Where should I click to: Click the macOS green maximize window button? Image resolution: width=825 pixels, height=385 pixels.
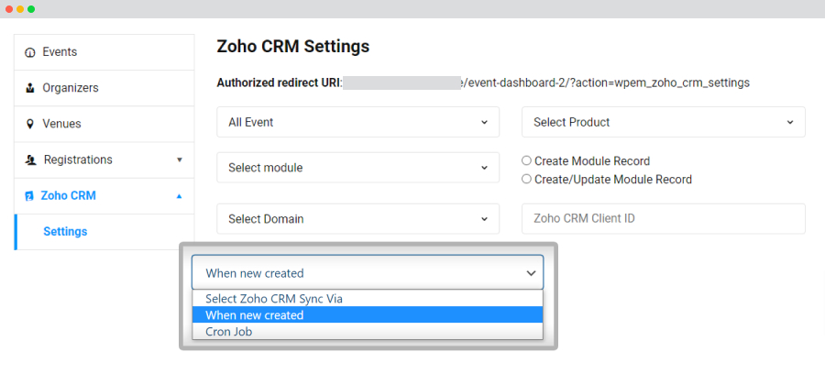(x=31, y=8)
